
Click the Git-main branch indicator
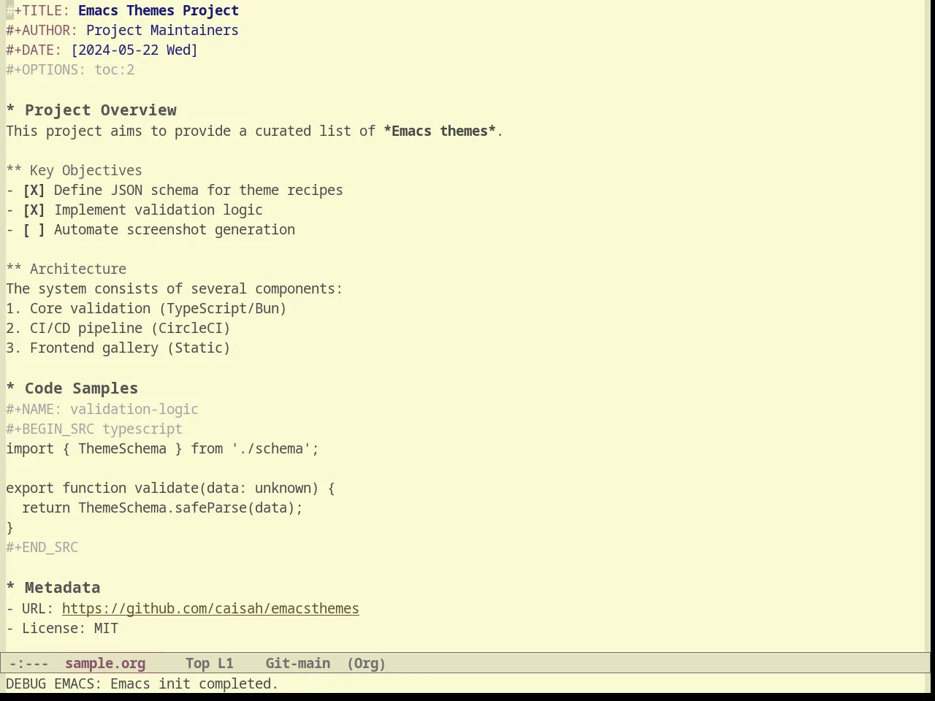pyautogui.click(x=297, y=664)
